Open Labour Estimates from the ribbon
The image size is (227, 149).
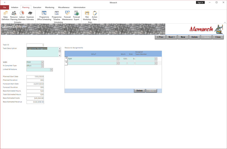tap(22, 16)
